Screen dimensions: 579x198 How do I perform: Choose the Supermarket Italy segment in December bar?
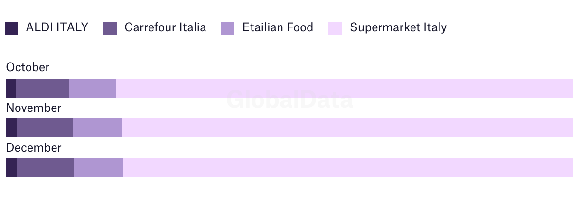[x=348, y=168]
